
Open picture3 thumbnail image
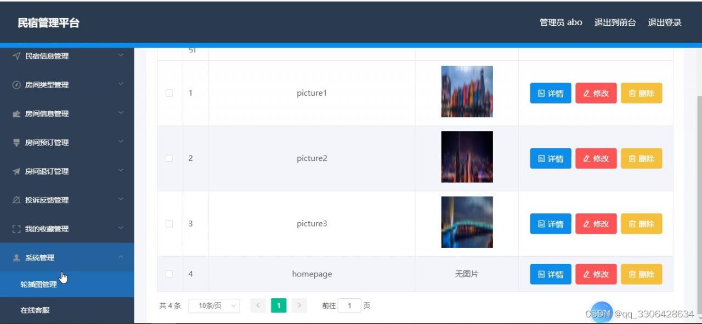(467, 222)
